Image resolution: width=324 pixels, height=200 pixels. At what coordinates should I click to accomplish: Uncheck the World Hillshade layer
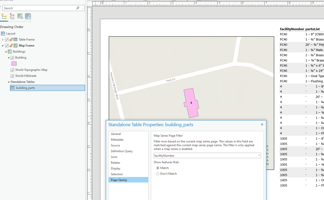[x=12, y=76]
